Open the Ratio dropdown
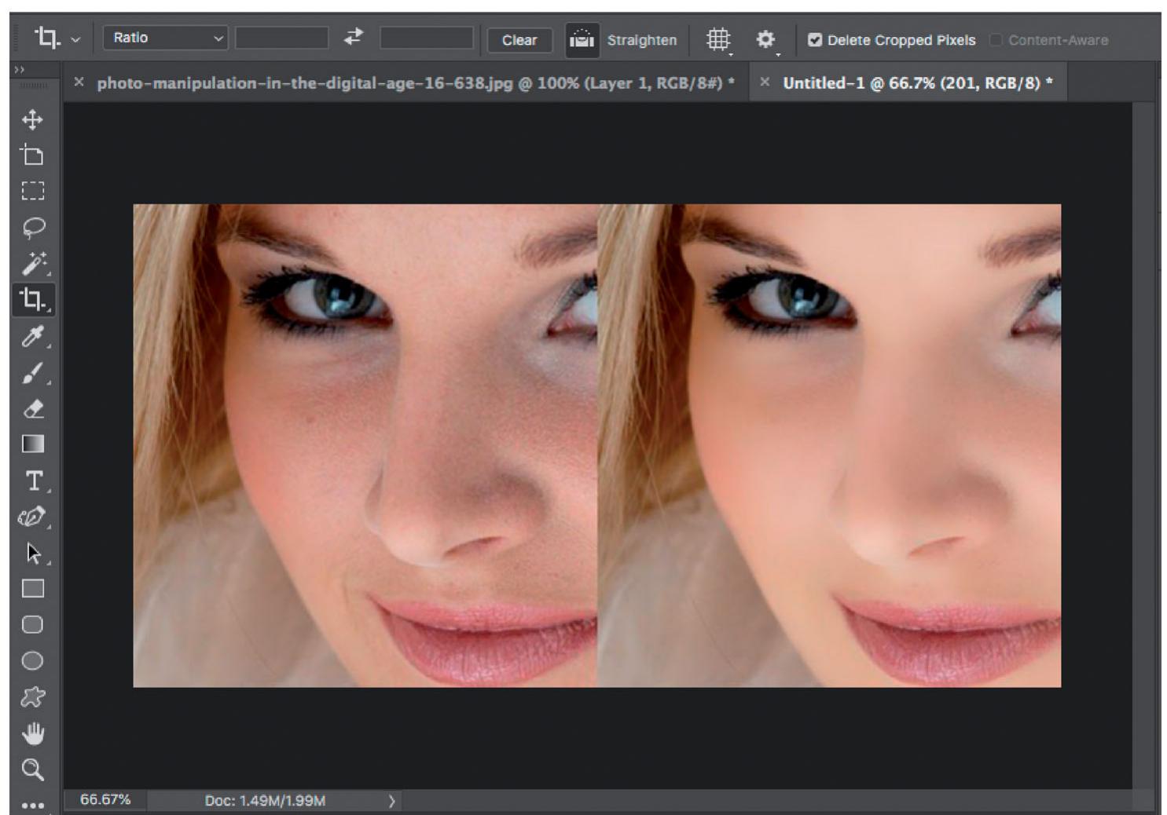The height and width of the screenshot is (815, 1167). click(x=165, y=38)
